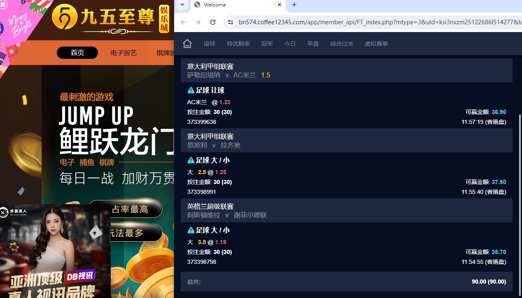Open the 综合过关 tab

click(x=342, y=44)
